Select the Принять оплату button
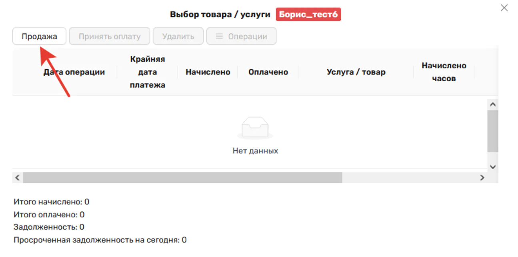518x257 pixels. click(109, 36)
